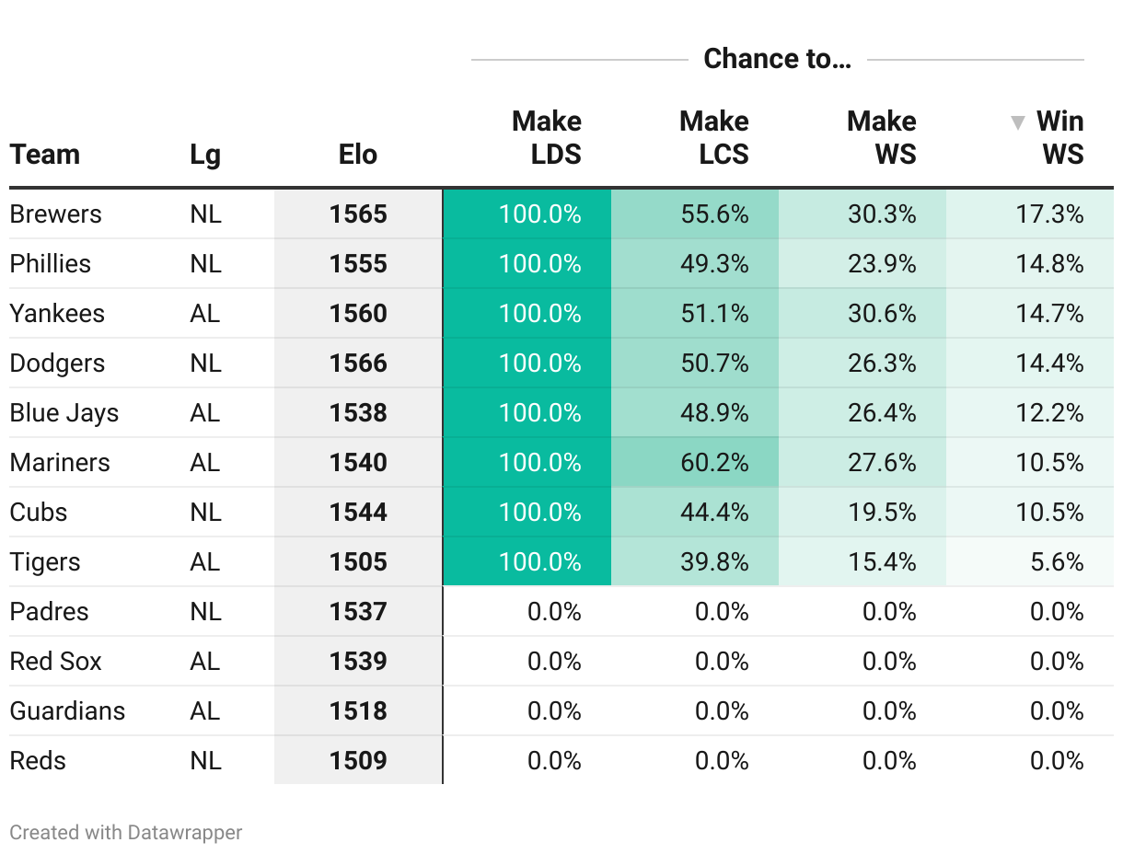Click the sort arrow beside Win WS

click(x=1017, y=122)
